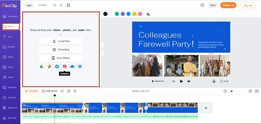Screen dimensions: 261x124
Task: Click the Local Files button
Action: pos(61,41)
